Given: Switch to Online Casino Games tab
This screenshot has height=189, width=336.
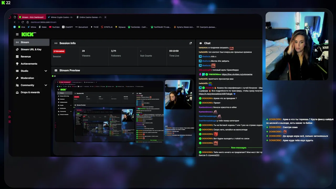Looking at the screenshot, I should (x=89, y=17).
